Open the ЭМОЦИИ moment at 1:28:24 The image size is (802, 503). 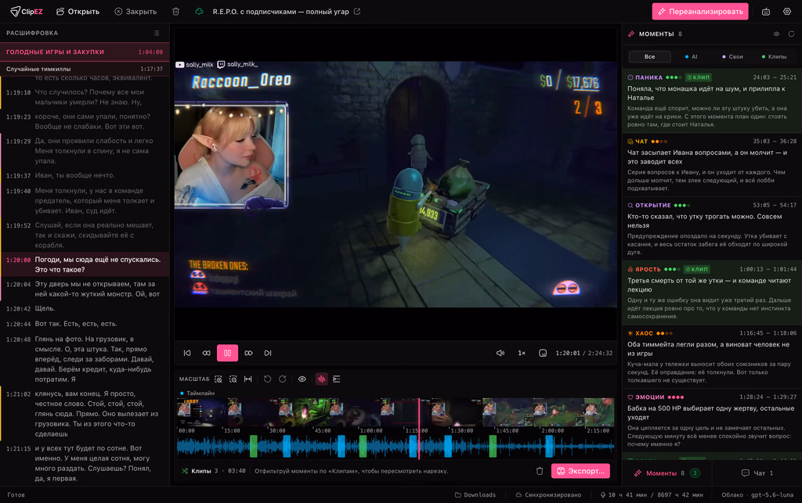pos(712,420)
